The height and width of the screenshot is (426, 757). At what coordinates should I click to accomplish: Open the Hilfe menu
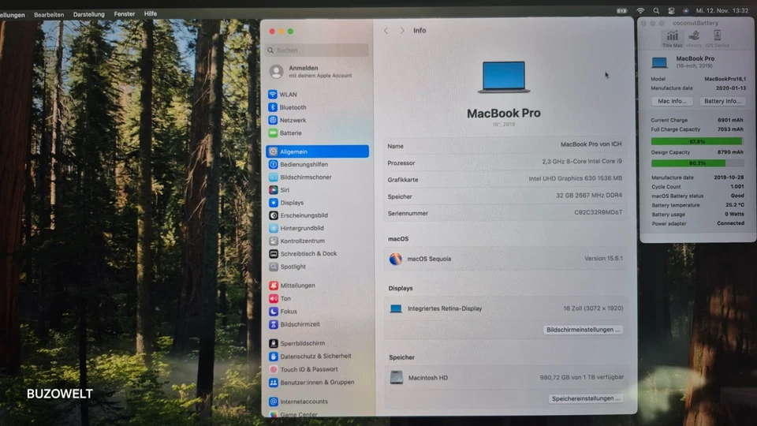tap(150, 13)
